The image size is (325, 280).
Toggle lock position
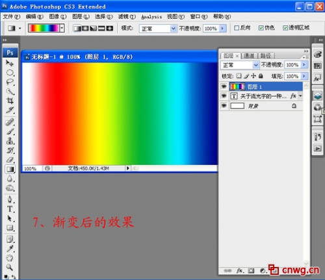pos(253,76)
